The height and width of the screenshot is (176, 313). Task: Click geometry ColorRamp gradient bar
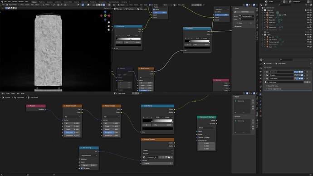157,121
